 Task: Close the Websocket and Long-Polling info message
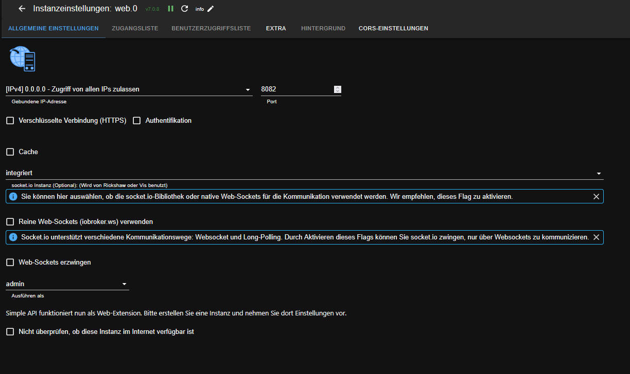point(596,237)
